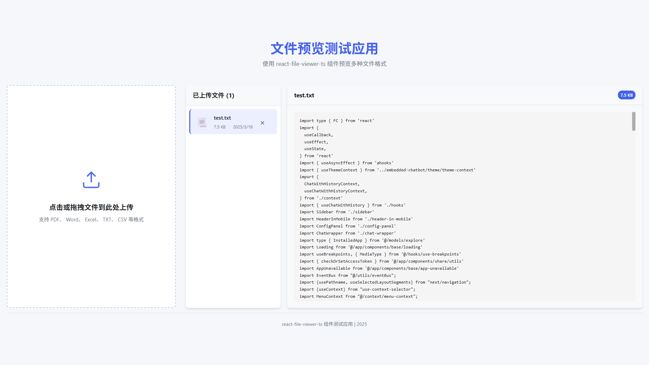Screen dimensions: 649x365
Task: Click the 已上传文件 (1) header
Action: pos(213,96)
